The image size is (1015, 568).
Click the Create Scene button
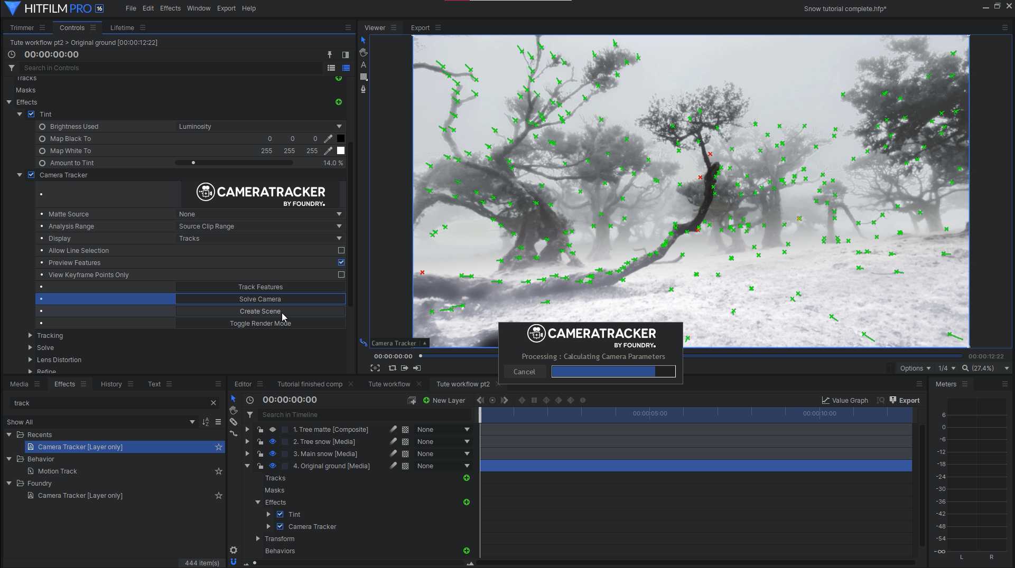260,311
